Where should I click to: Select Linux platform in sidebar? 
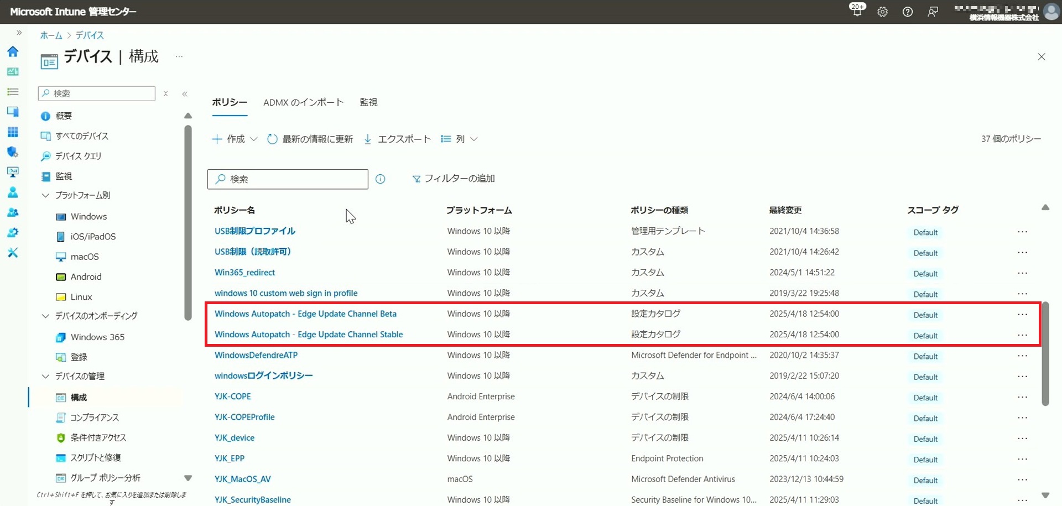pyautogui.click(x=81, y=297)
